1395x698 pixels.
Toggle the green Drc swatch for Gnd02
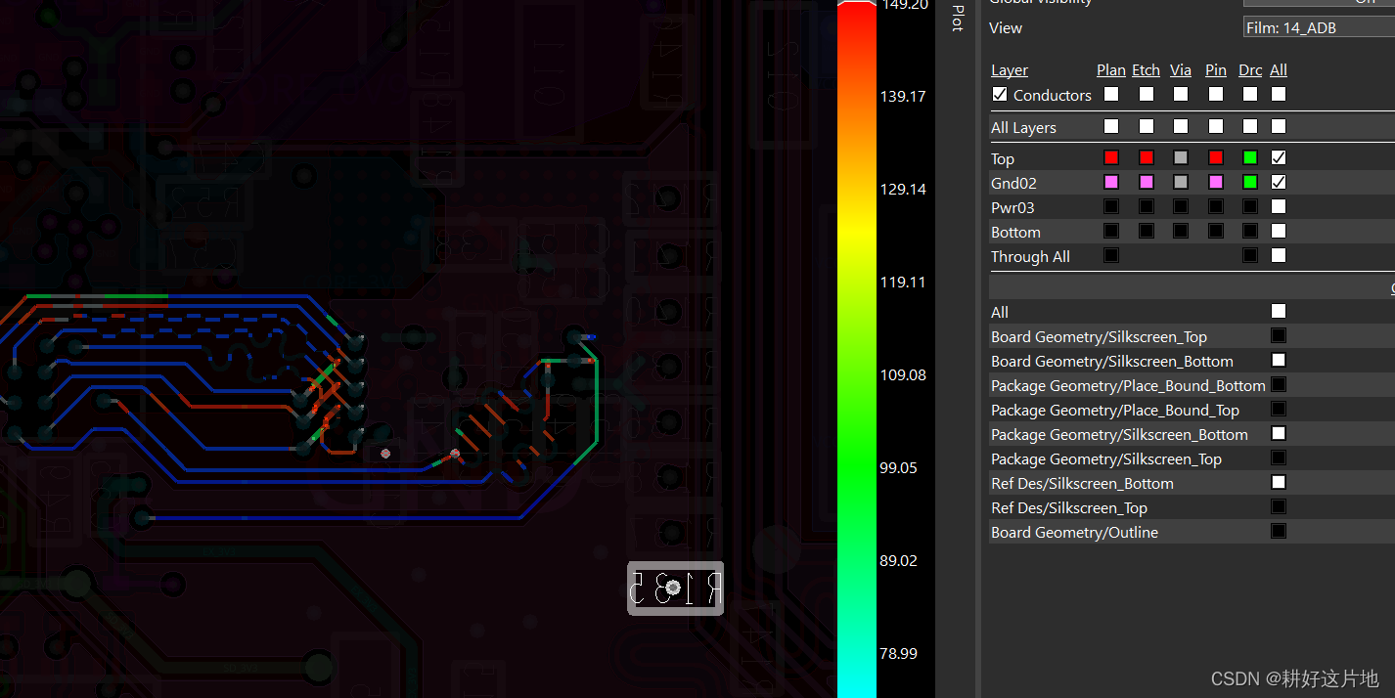1250,181
